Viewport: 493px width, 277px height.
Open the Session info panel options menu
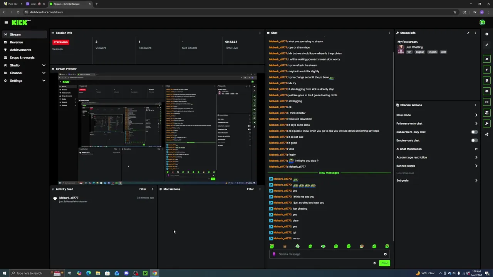(260, 33)
